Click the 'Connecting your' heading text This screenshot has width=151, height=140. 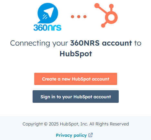coord(39,43)
